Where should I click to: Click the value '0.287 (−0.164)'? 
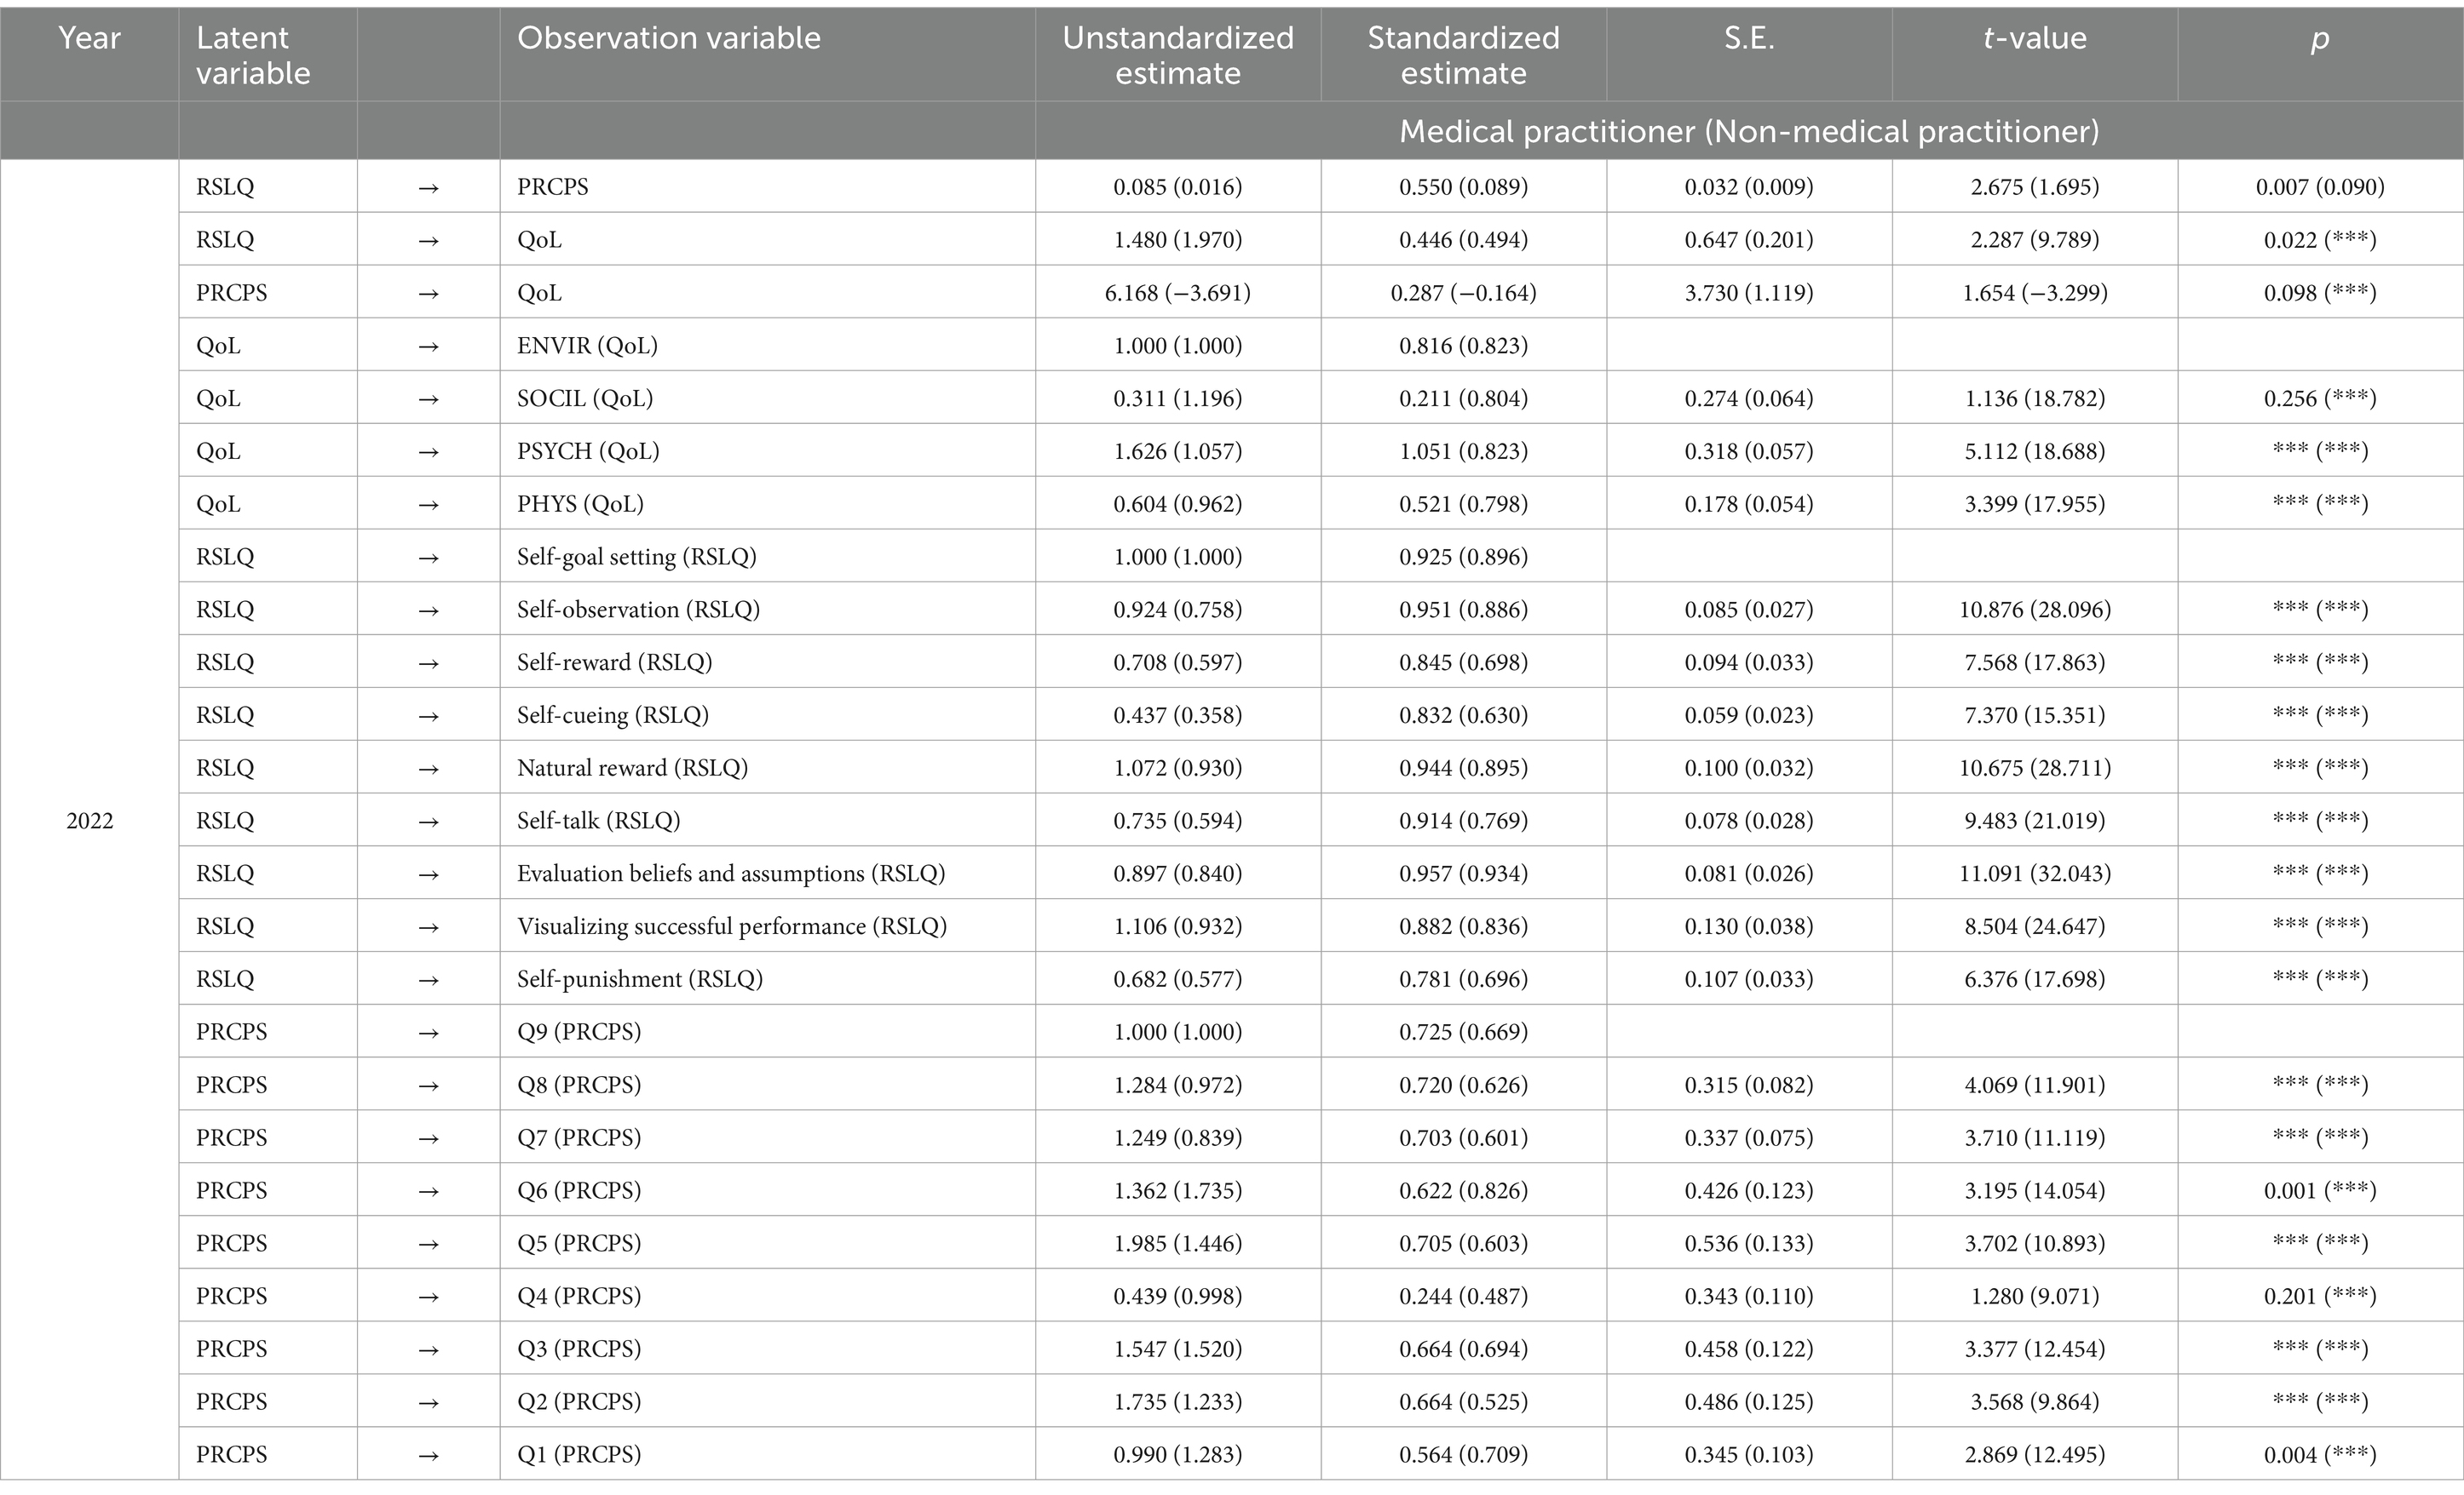click(1463, 293)
